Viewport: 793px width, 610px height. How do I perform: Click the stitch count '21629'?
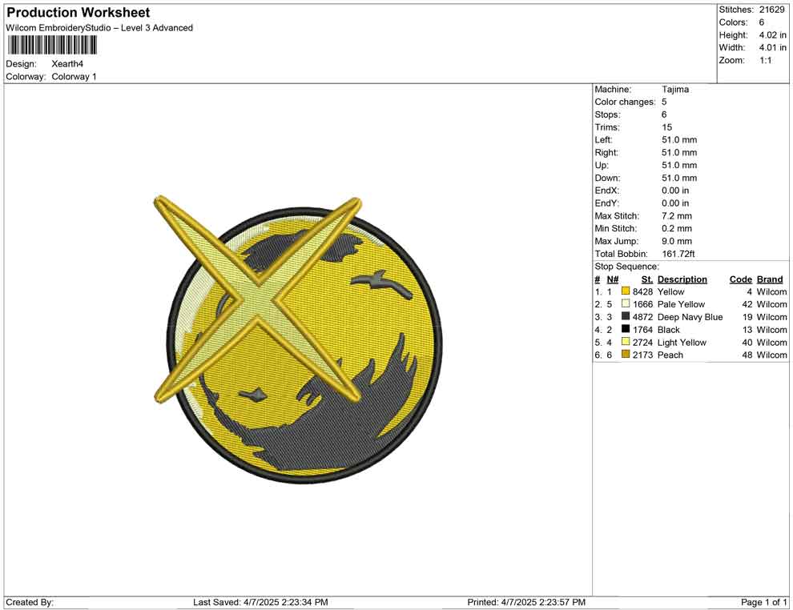point(771,10)
